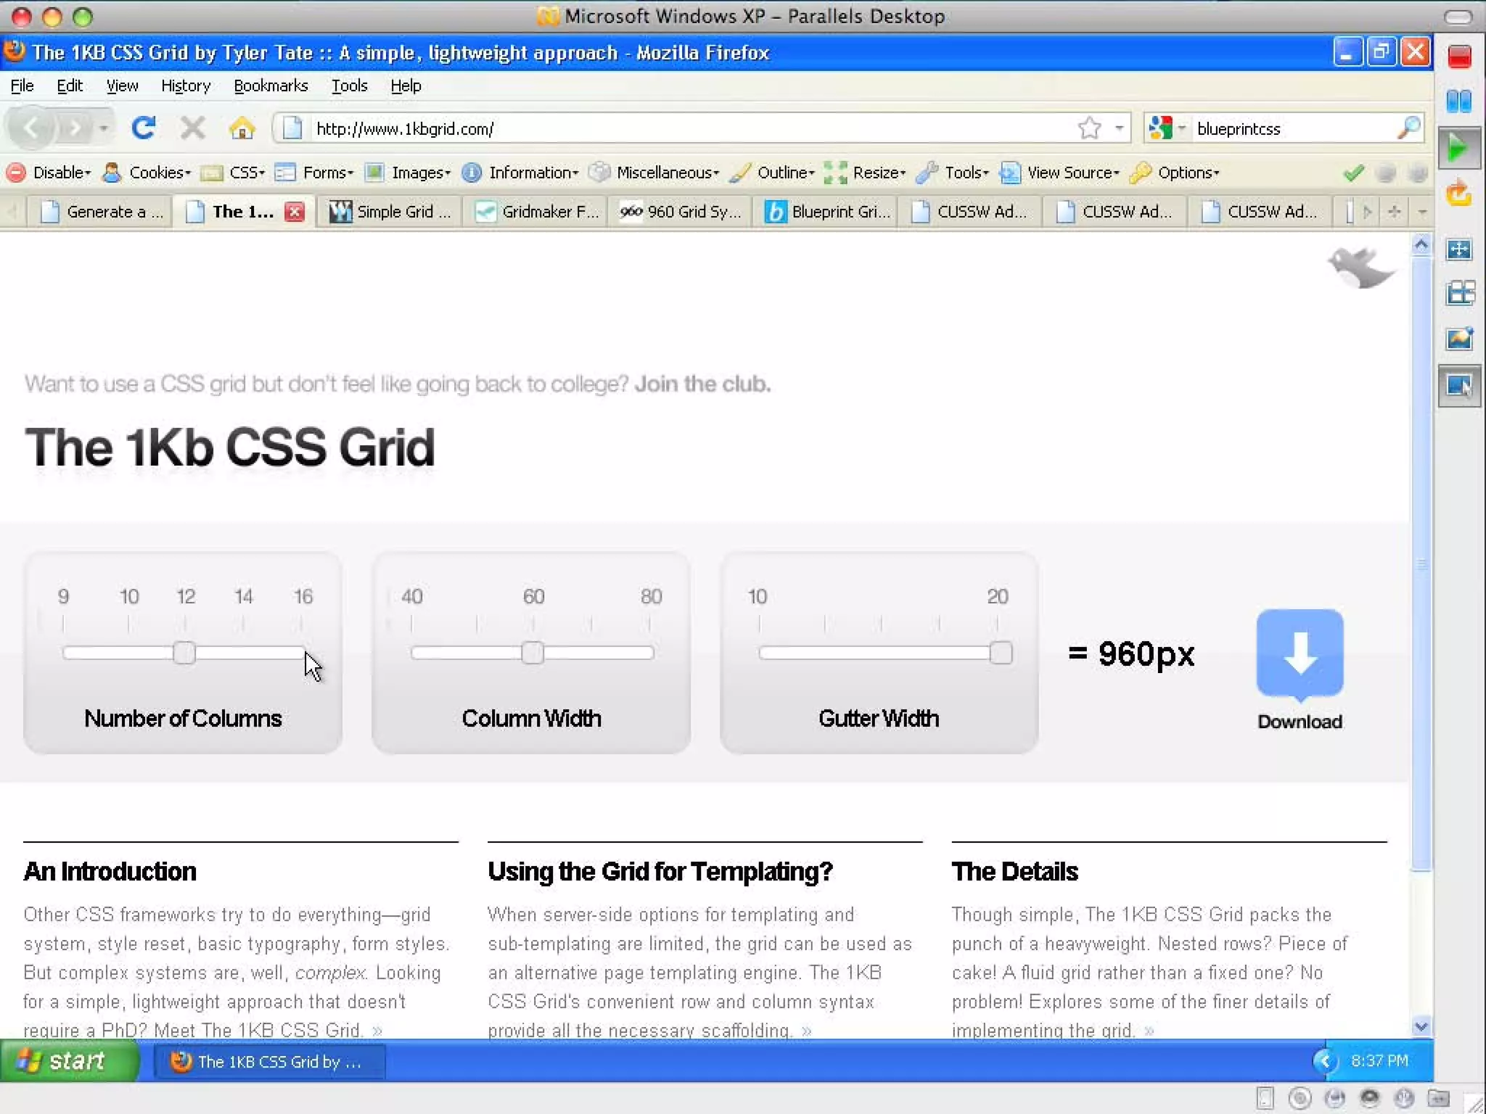Screen dimensions: 1486x1114
Task: Click the Firefox reload page icon
Action: pos(143,128)
